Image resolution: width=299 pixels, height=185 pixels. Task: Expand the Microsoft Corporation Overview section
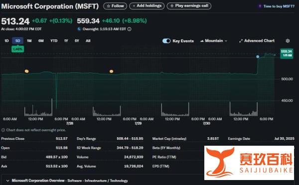[x=8, y=181]
